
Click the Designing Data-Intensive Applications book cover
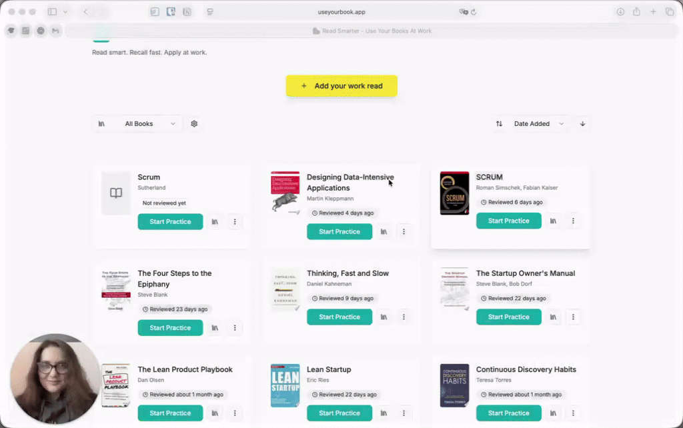[285, 193]
